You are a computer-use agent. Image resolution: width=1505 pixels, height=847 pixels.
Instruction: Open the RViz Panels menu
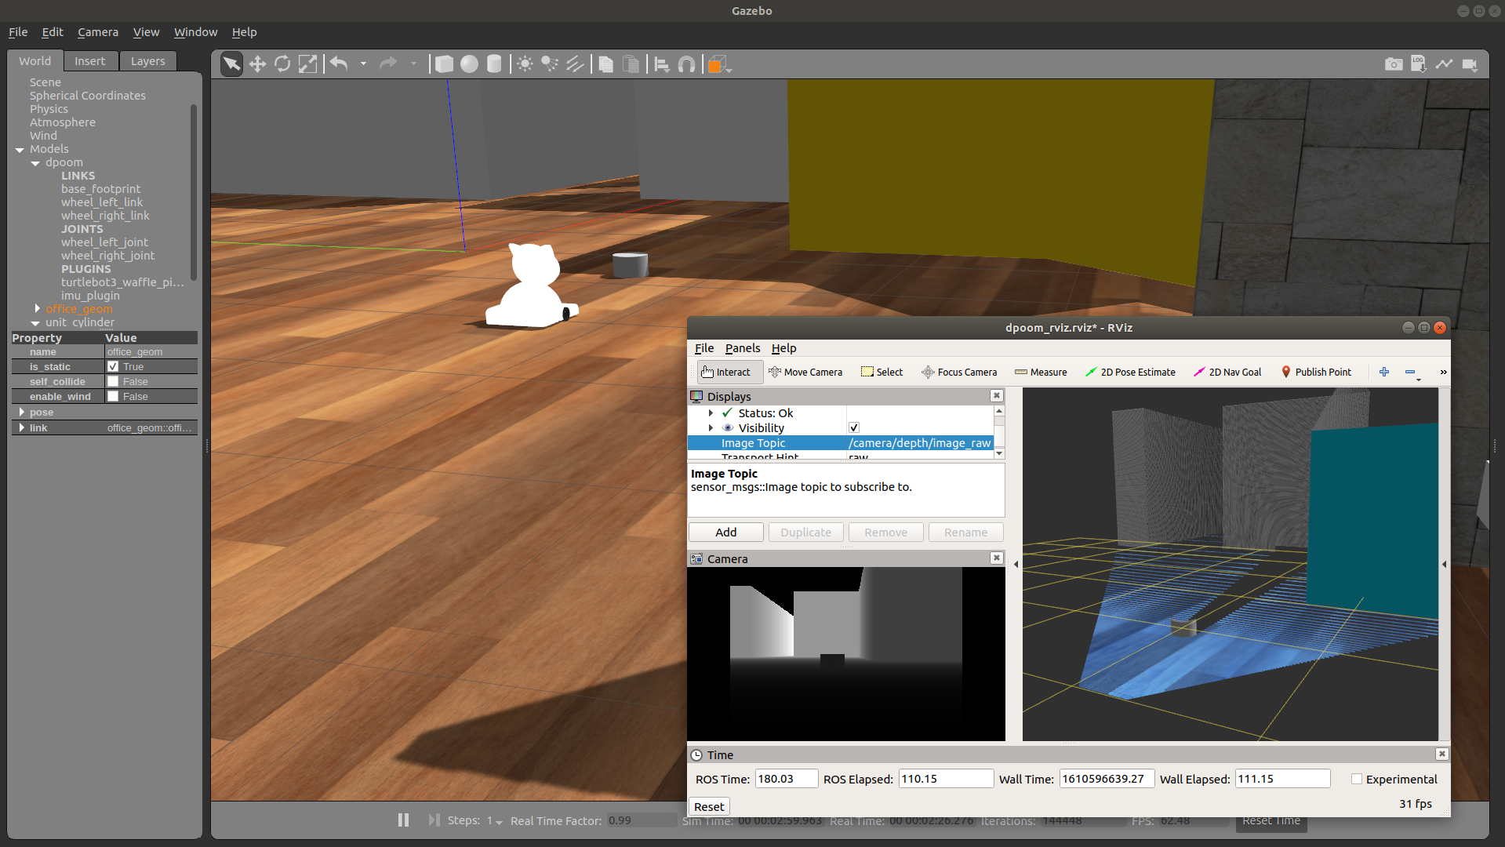[x=743, y=348]
